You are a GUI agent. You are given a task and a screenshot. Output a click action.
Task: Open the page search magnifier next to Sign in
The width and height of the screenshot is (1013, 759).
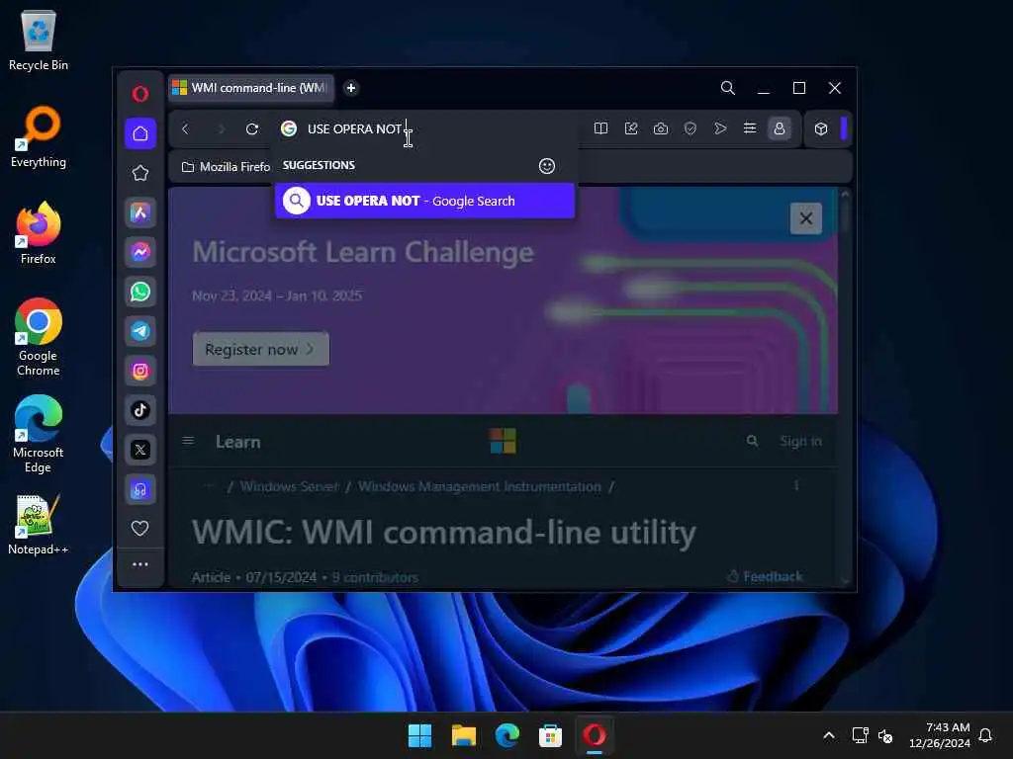click(752, 441)
